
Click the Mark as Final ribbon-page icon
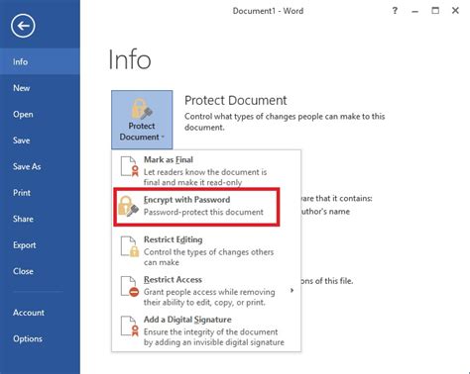[x=129, y=166]
